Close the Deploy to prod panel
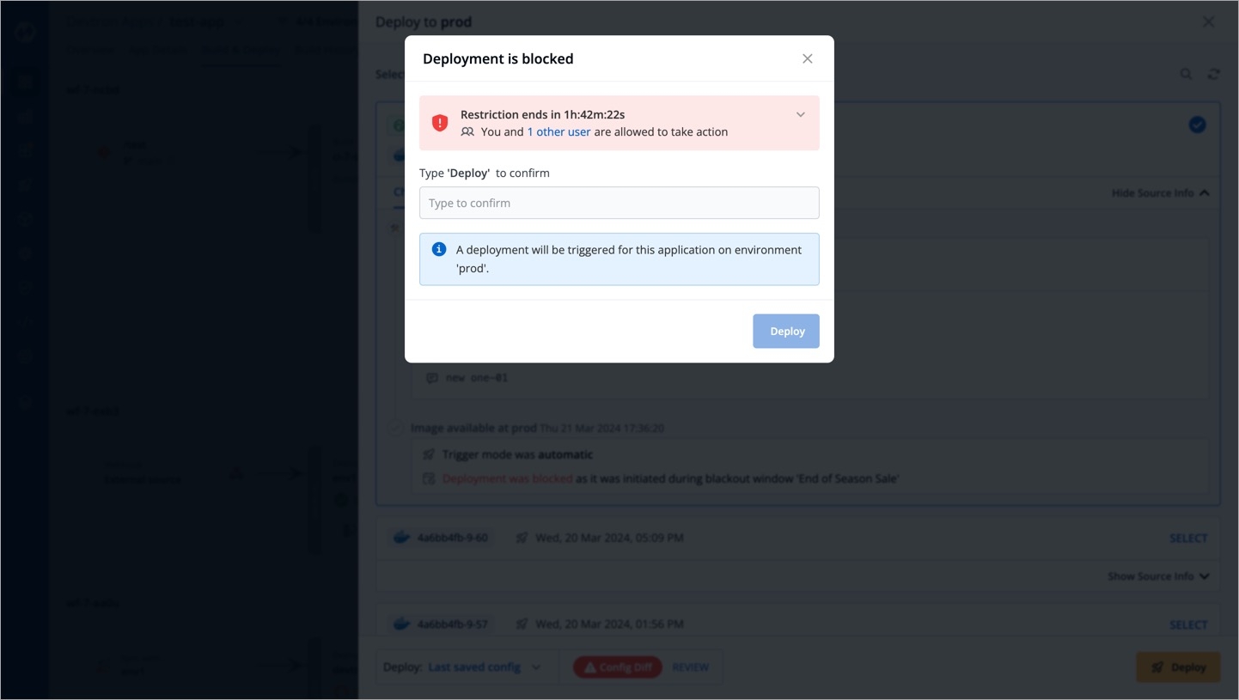The width and height of the screenshot is (1239, 700). [1208, 22]
